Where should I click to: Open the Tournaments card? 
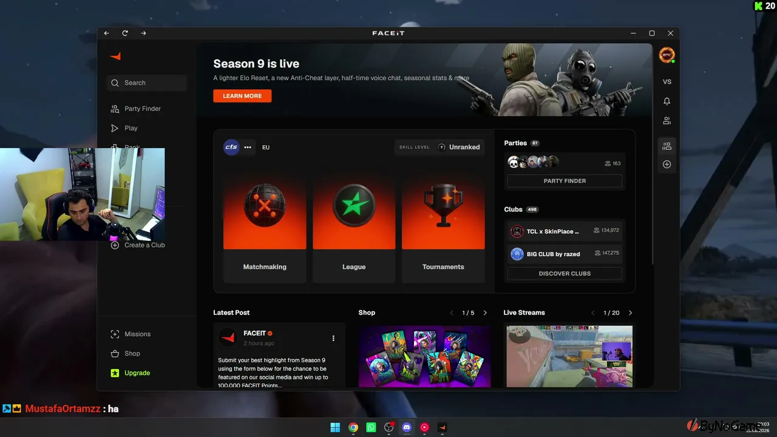[443, 227]
